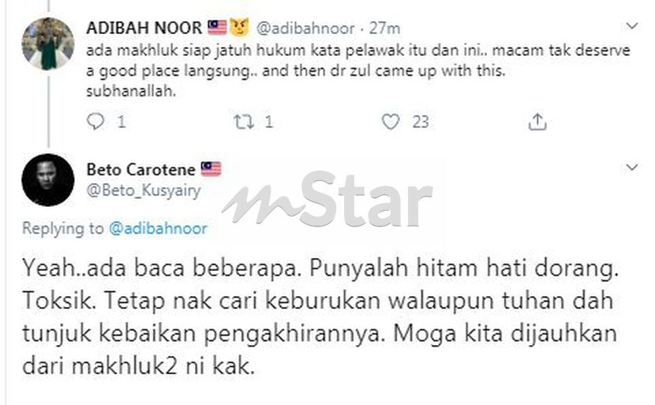Expand the chevron menu on Adibah's tweet

(x=632, y=26)
